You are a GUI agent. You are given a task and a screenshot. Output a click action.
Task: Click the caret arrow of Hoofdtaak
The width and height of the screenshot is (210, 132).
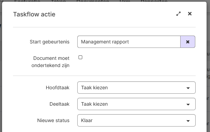tap(188, 88)
